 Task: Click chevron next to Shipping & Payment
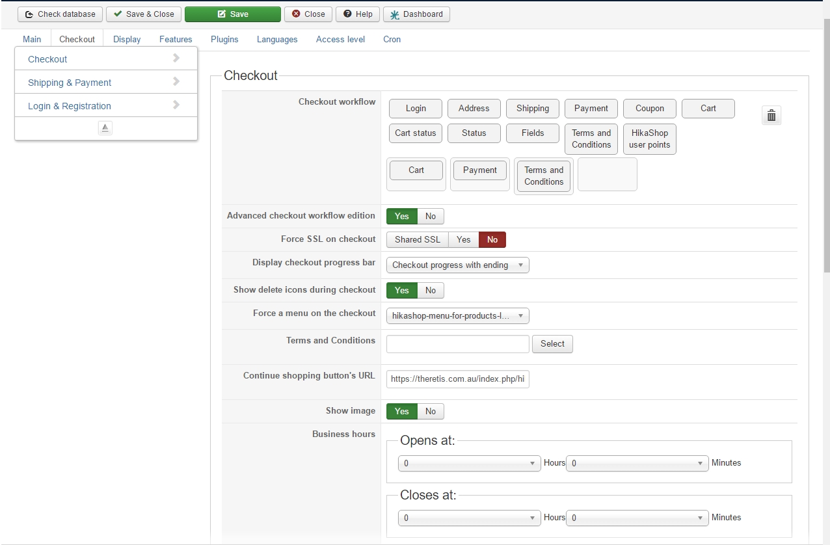(x=176, y=81)
